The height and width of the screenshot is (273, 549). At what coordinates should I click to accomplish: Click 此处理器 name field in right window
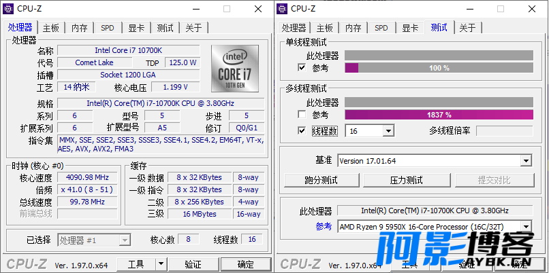435,211
